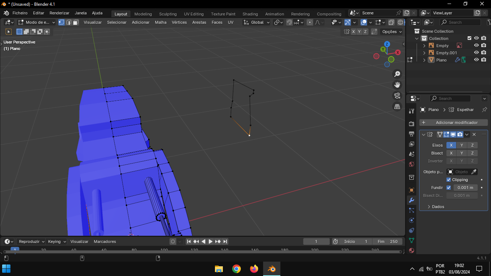Open the Global orientation dropdown
The image size is (491, 276).
(x=257, y=22)
